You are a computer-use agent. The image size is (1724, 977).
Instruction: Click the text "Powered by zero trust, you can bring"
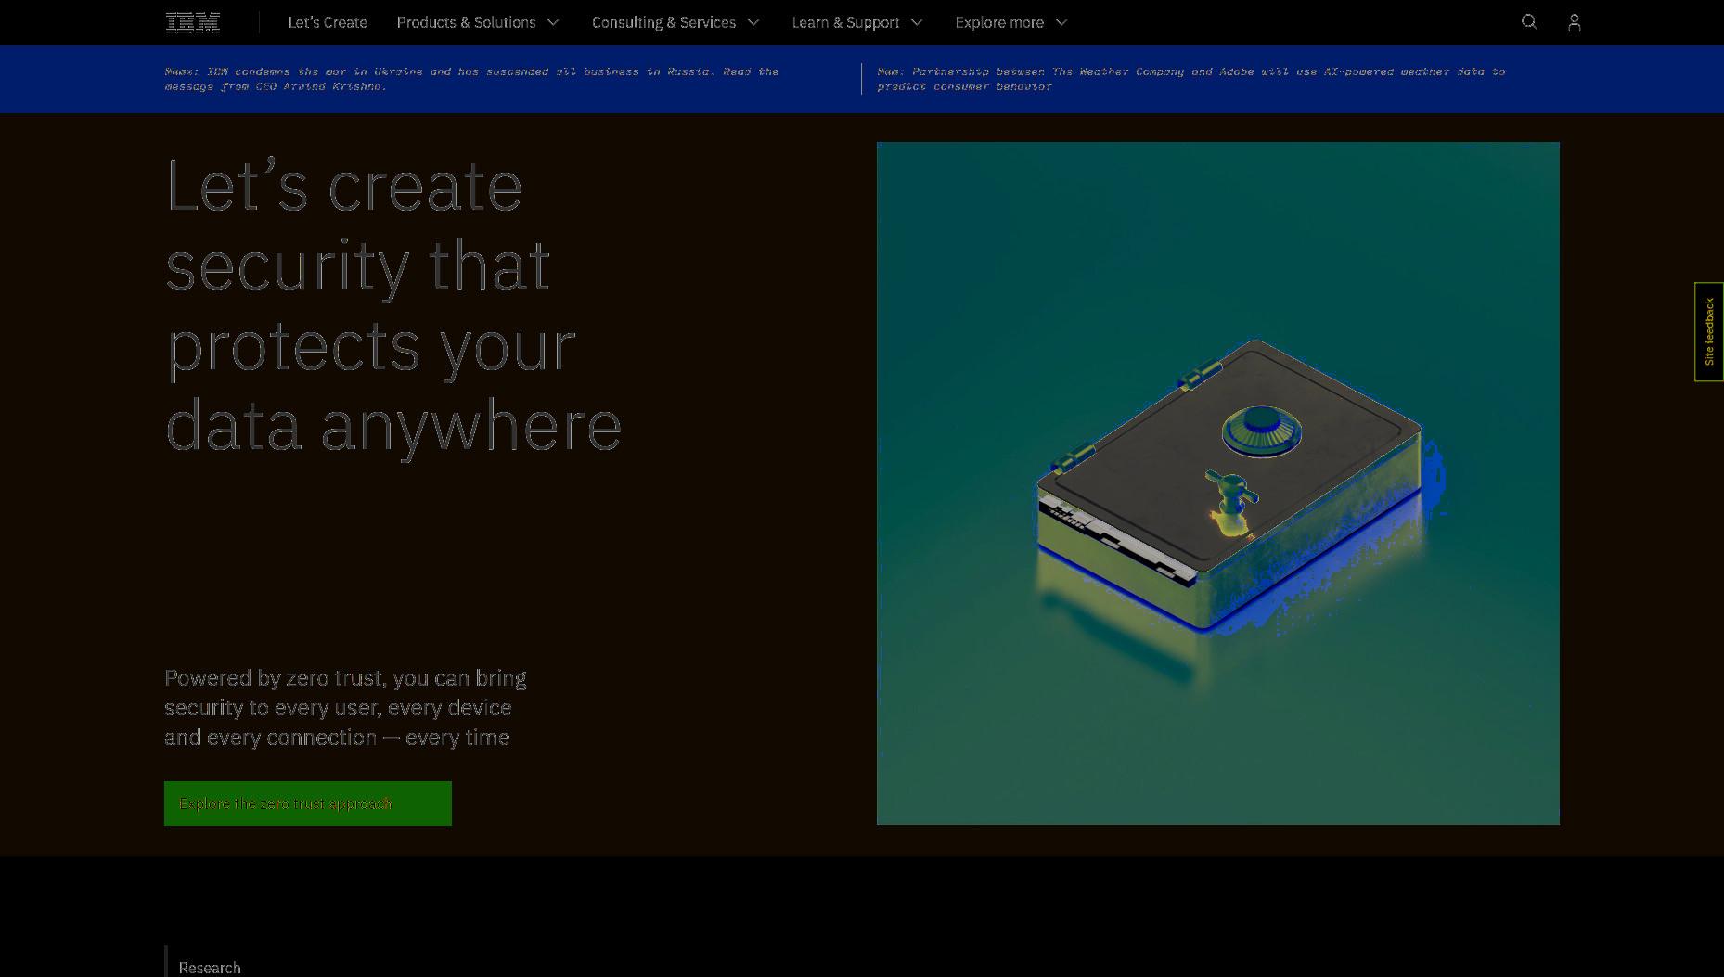point(345,678)
